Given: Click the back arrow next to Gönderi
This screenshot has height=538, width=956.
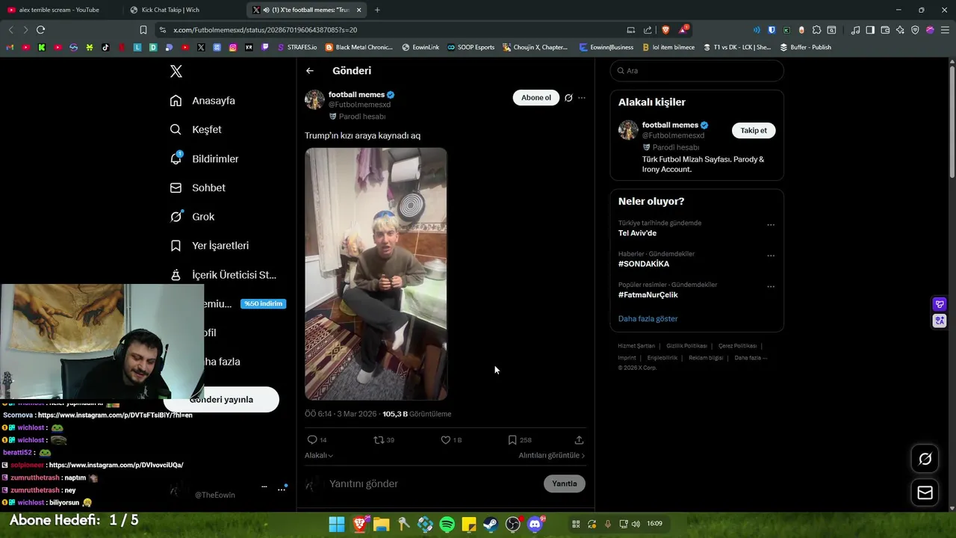Looking at the screenshot, I should coord(310,71).
